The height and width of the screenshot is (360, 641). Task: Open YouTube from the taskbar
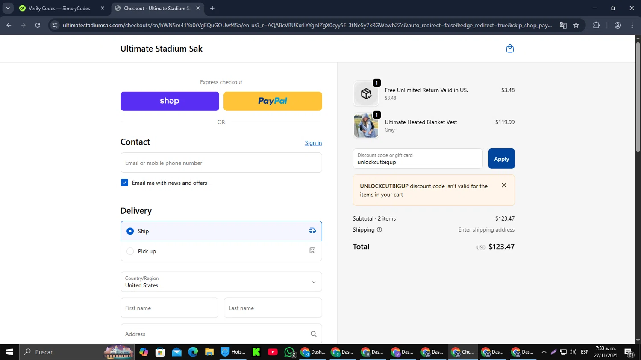click(x=273, y=352)
